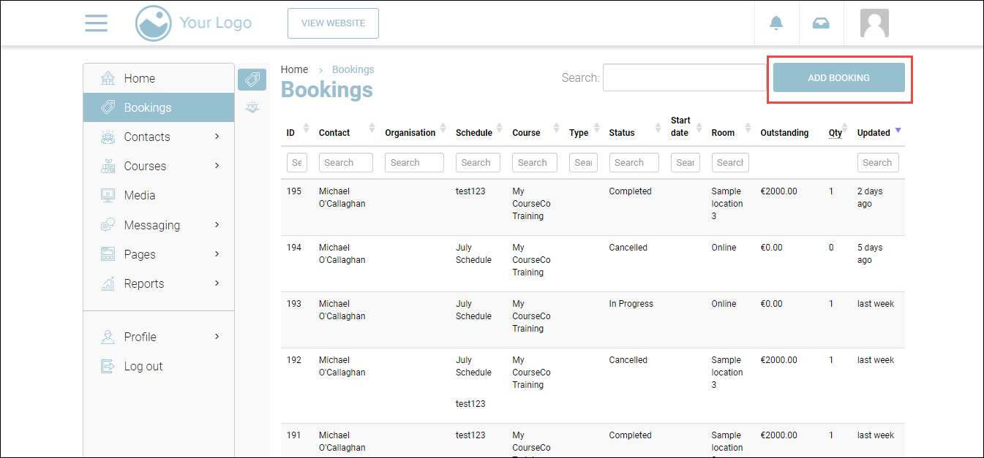Expand the Reports submenu chevron

(x=217, y=283)
